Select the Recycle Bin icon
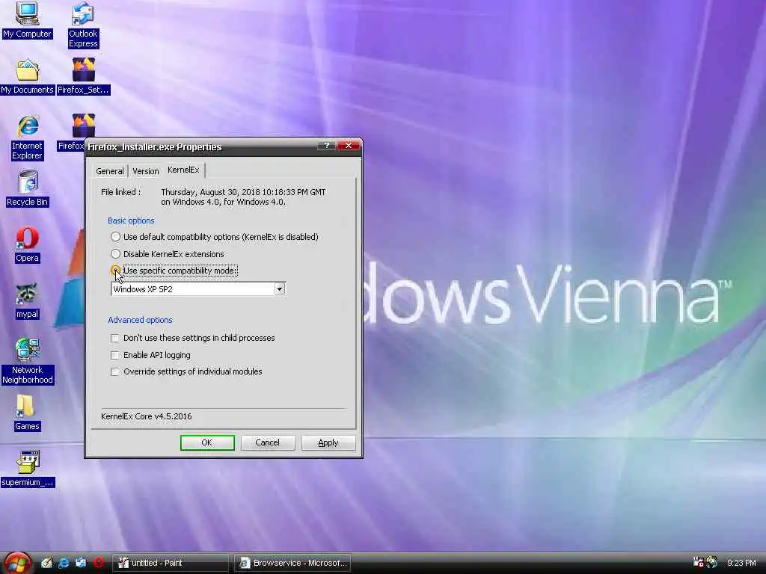The height and width of the screenshot is (574, 766). (27, 188)
